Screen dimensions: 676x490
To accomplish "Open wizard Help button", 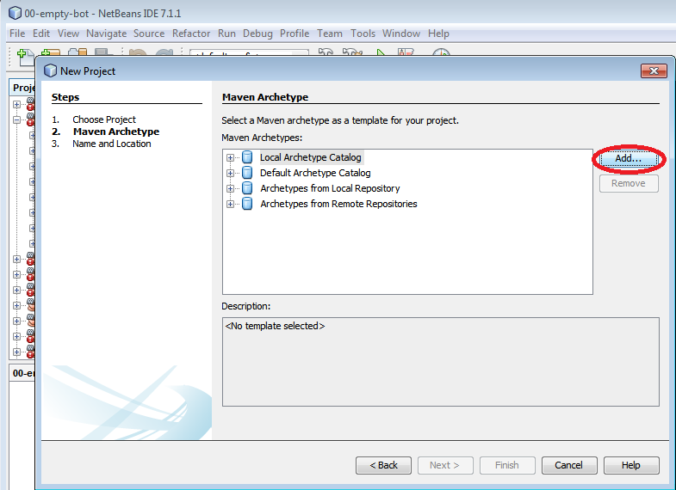I will coord(631,465).
